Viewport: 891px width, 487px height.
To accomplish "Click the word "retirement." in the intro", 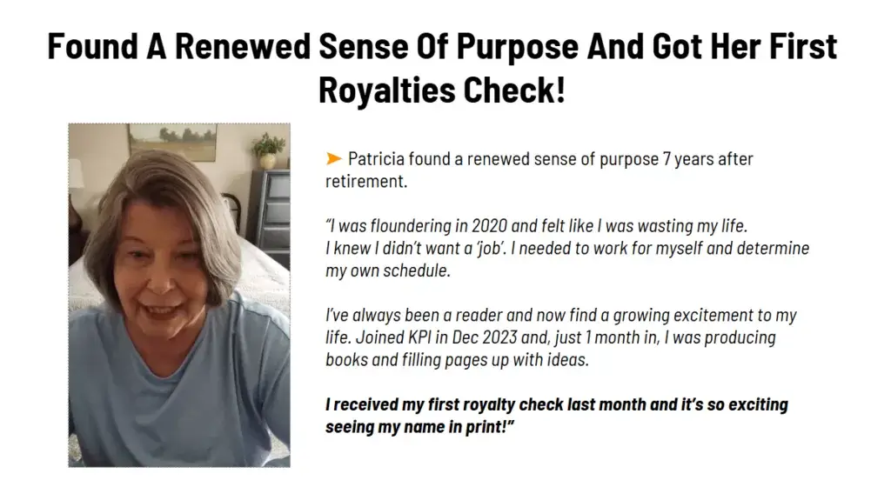I will tap(365, 182).
